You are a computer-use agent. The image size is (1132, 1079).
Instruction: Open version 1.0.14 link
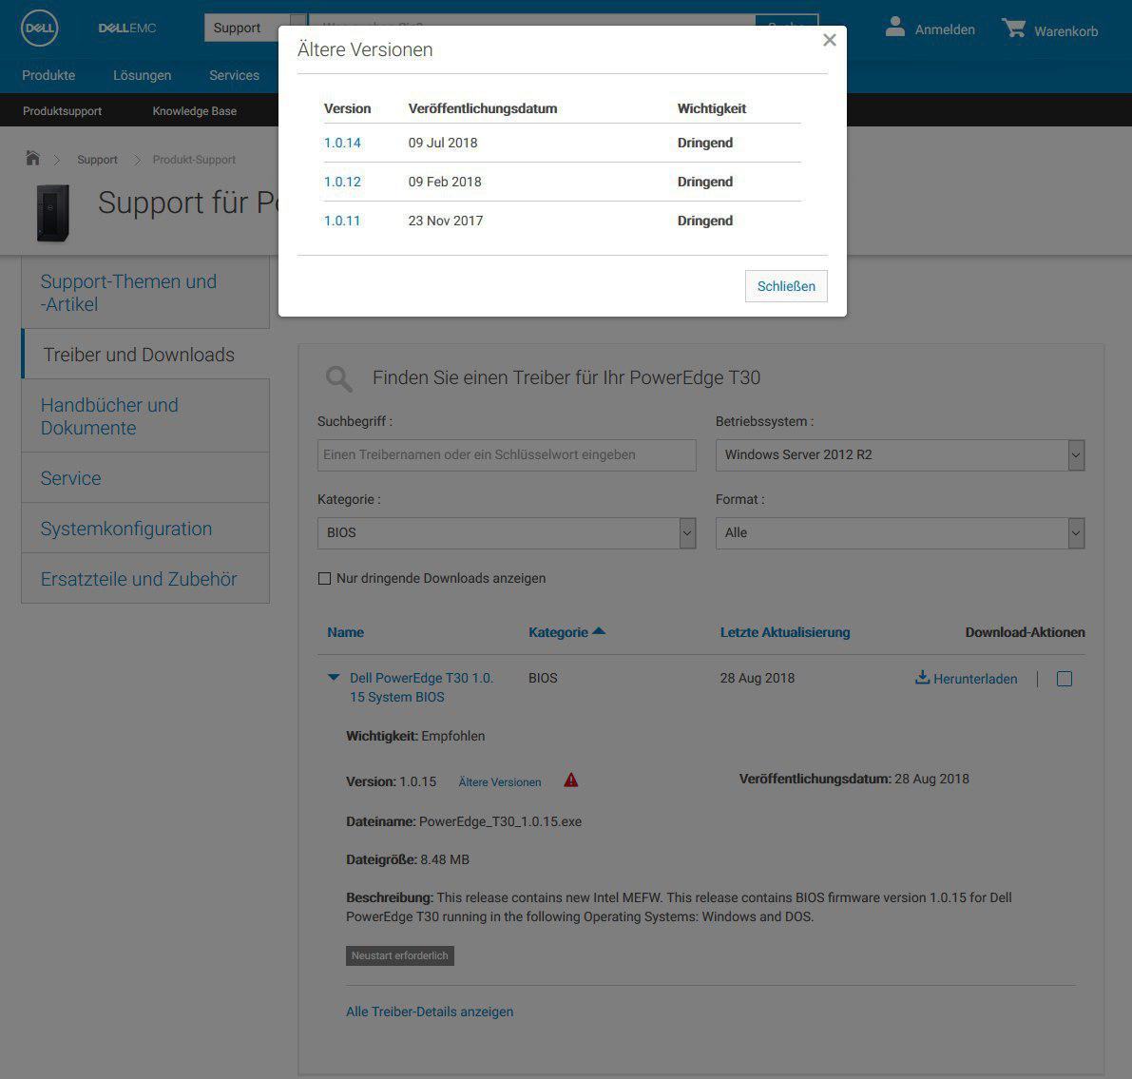coord(342,143)
